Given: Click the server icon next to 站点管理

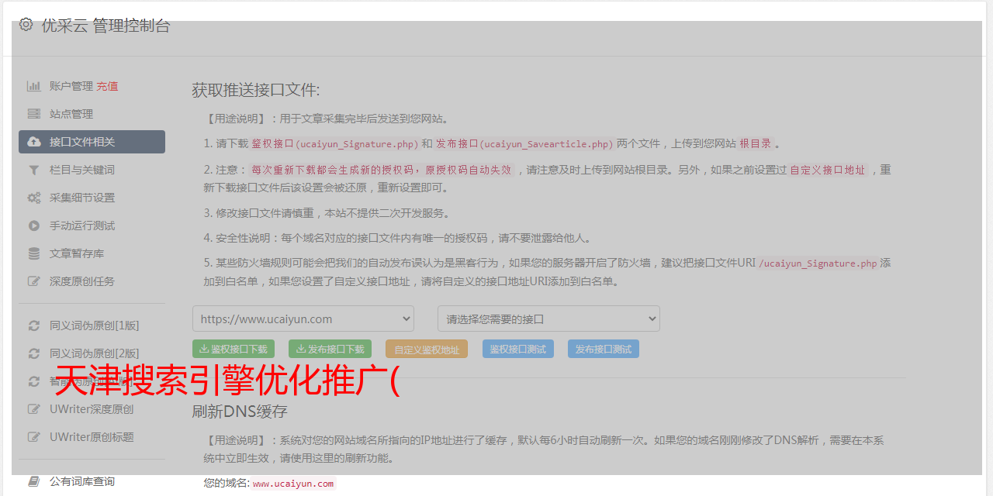Looking at the screenshot, I should pyautogui.click(x=34, y=114).
